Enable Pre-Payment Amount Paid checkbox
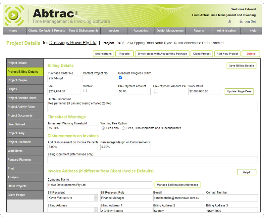This screenshot has width=265, height=218. pyautogui.click(x=156, y=91)
